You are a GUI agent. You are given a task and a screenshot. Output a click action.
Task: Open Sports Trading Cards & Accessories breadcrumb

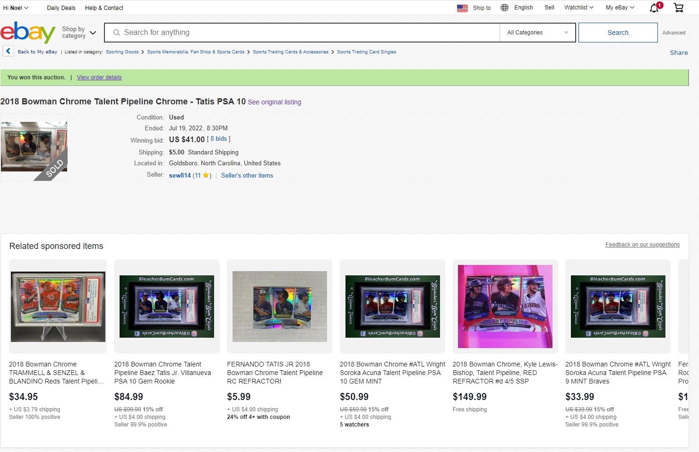coord(291,52)
